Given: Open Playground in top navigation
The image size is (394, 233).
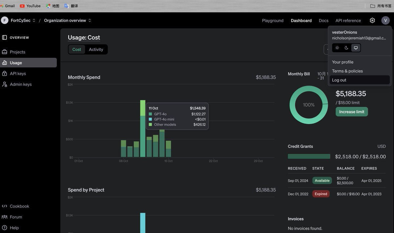Looking at the screenshot, I should point(273,21).
